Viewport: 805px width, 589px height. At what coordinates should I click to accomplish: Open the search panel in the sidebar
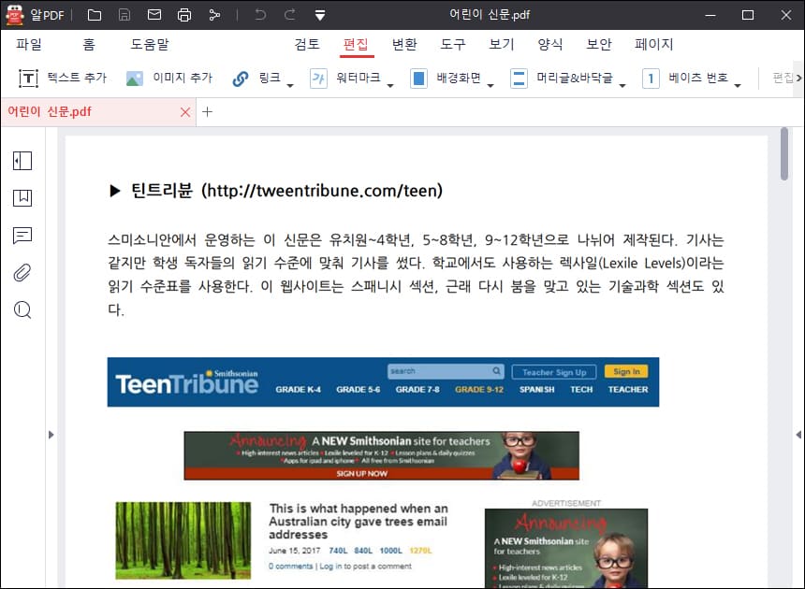tap(22, 310)
